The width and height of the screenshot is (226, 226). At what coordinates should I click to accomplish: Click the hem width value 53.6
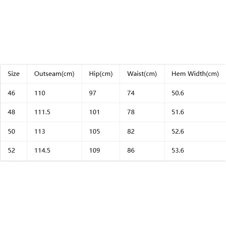pos(178,151)
